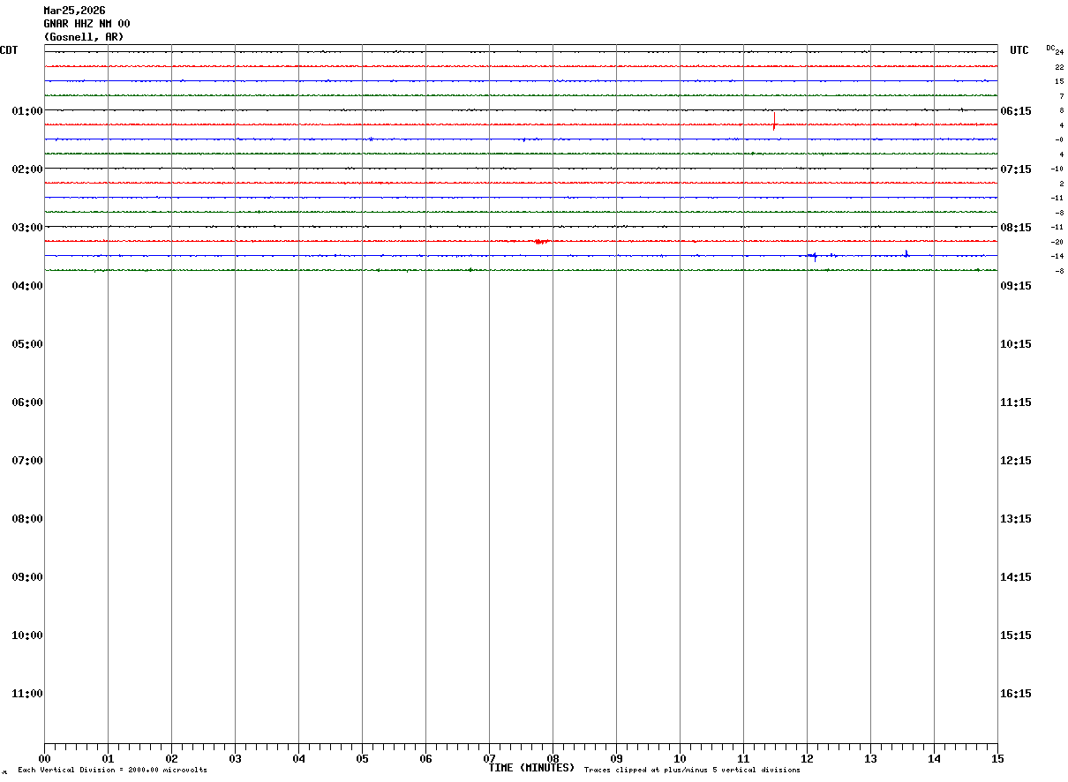Click the 14:15 UTC time label
The image size is (1068, 782).
click(x=1015, y=576)
